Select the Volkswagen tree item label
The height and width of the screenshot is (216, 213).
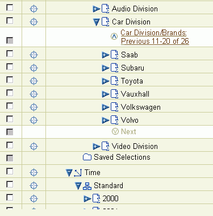coord(141,107)
